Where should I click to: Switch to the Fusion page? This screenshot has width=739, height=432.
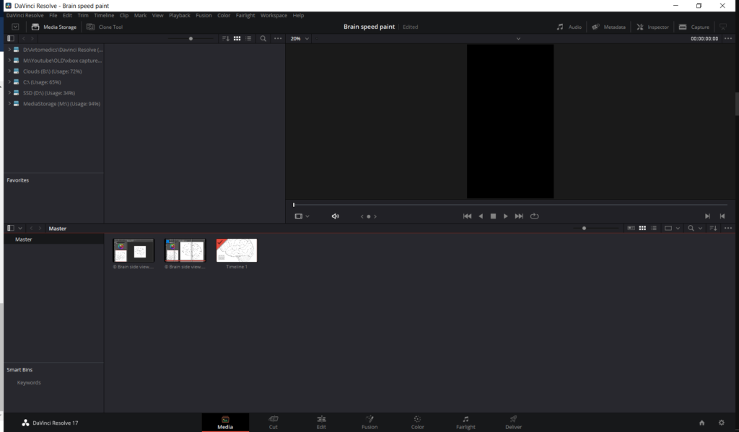click(369, 422)
